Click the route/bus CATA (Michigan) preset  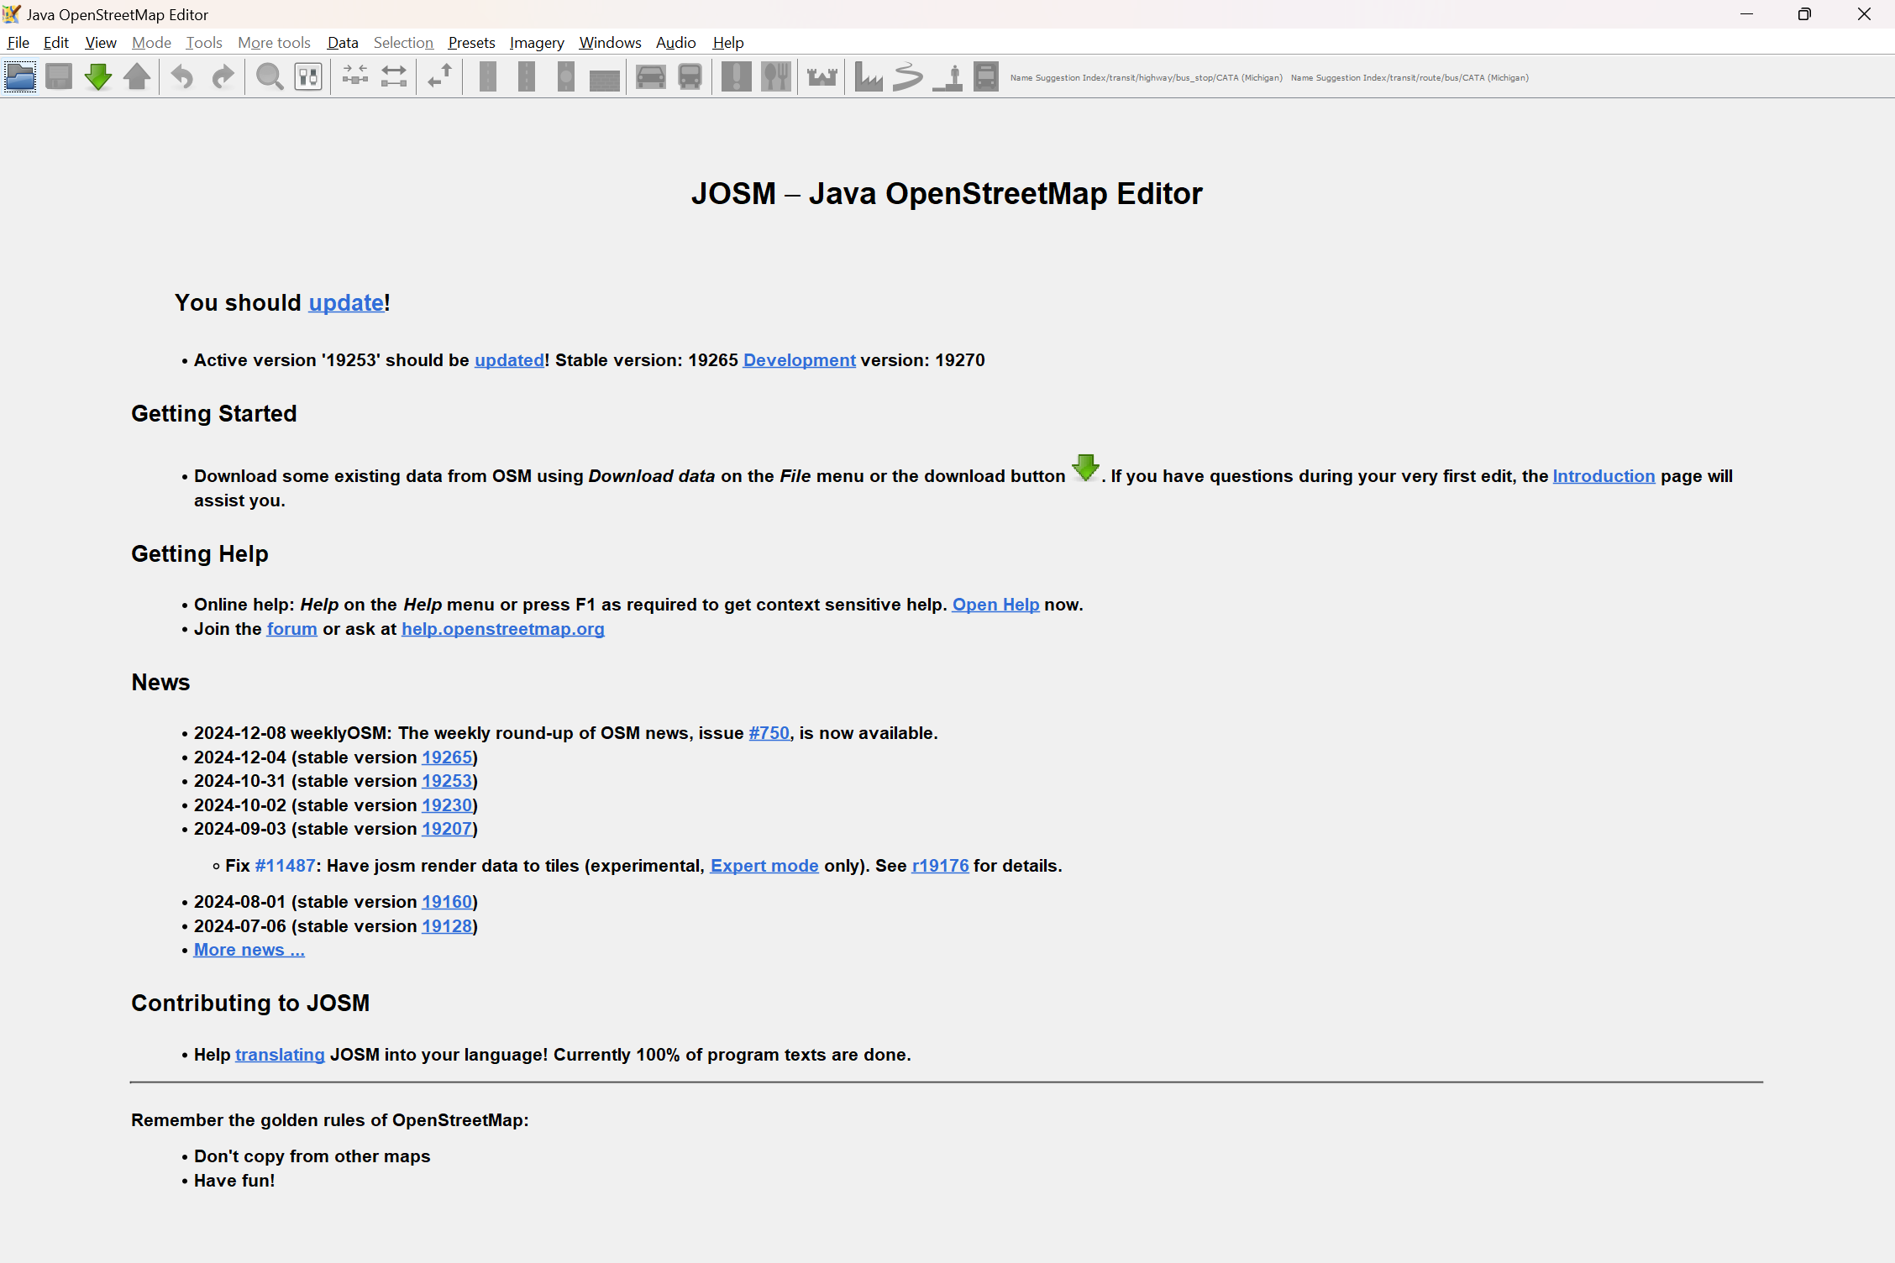click(x=1409, y=77)
